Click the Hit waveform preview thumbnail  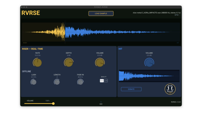(149, 76)
